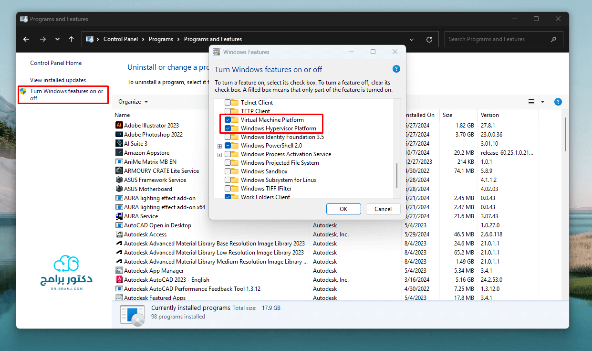Check the Windows TIFF IFilter box
592x351 pixels.
[x=228, y=188]
